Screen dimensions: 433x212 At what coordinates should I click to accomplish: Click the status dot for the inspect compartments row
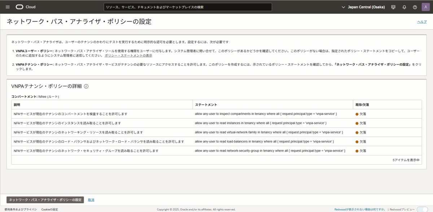[x=357, y=114]
